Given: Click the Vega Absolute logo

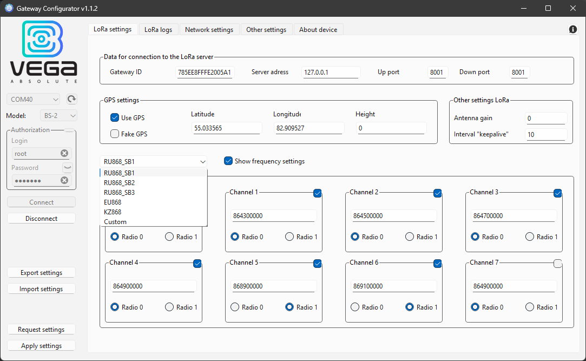Looking at the screenshot, I should point(43,50).
